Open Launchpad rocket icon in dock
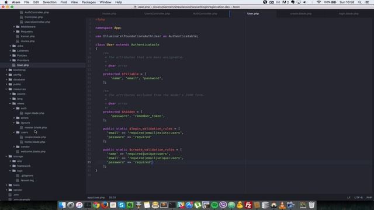The width and height of the screenshot is (374, 210). click(x=71, y=205)
